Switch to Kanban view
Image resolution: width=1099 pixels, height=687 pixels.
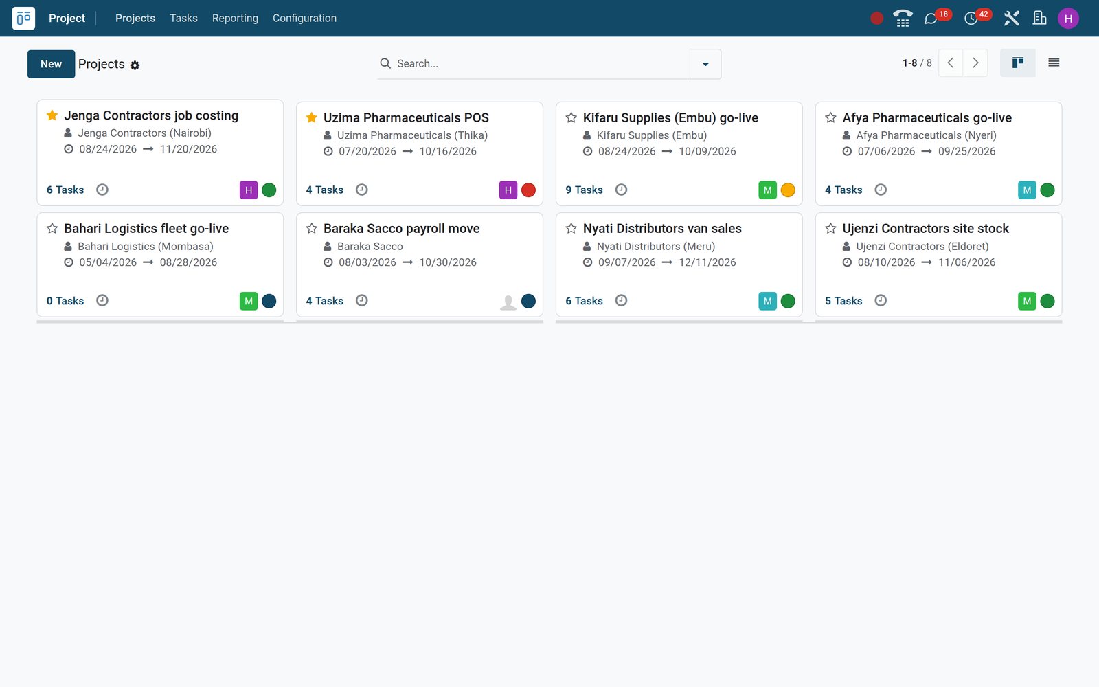1017,63
